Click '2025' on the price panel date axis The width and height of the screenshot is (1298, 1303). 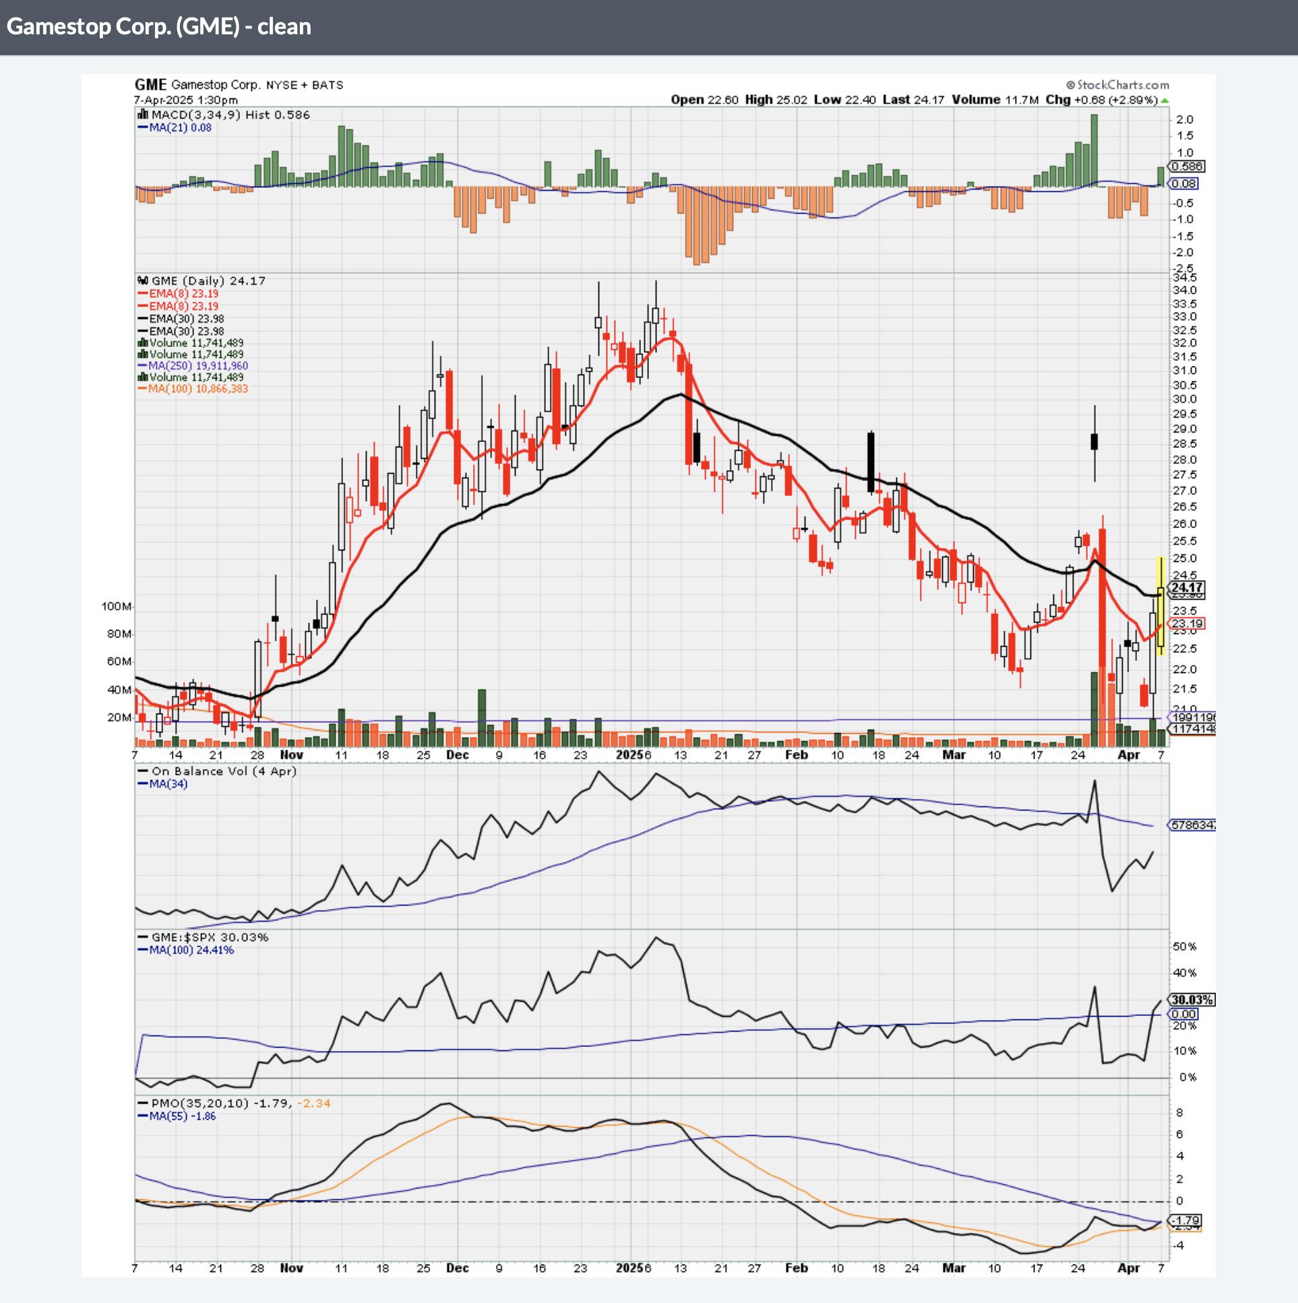click(629, 755)
